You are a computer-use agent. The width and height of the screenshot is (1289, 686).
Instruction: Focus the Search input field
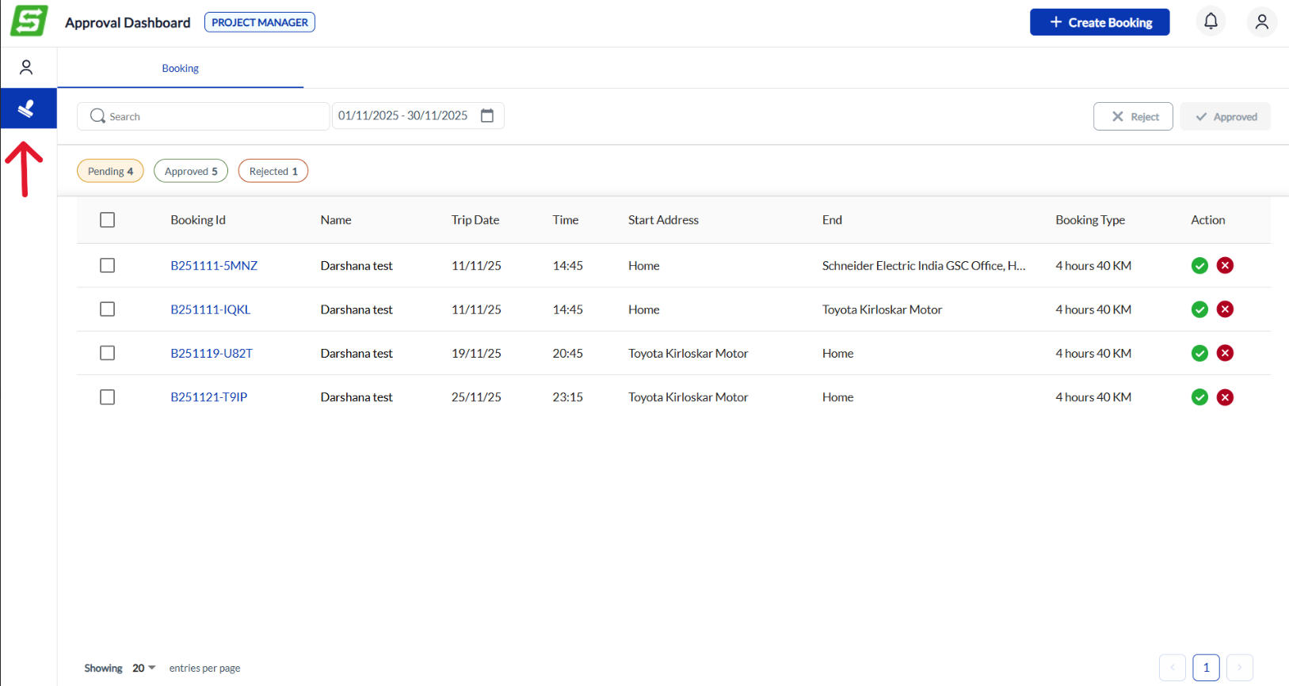click(204, 116)
